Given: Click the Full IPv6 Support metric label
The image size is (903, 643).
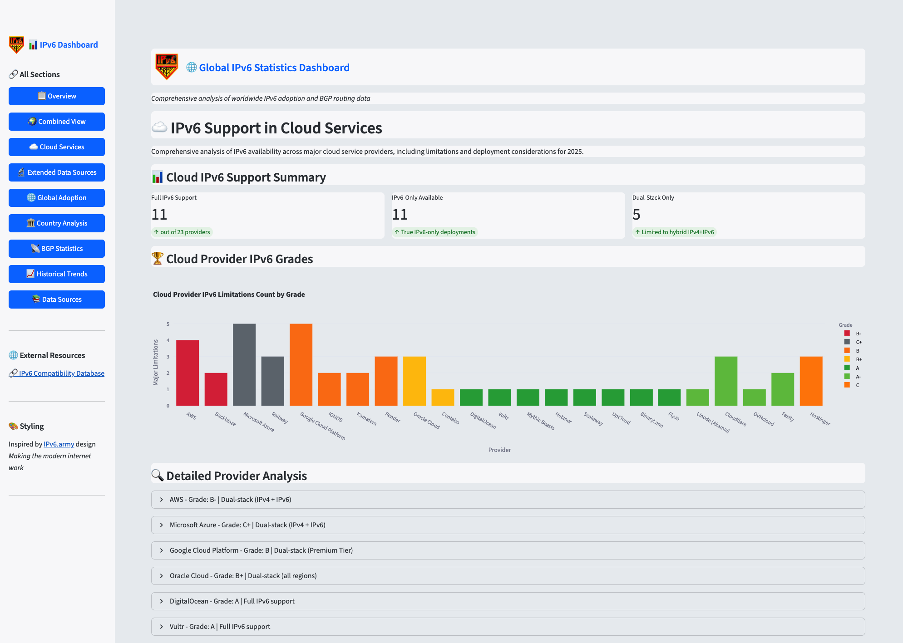Looking at the screenshot, I should point(174,198).
